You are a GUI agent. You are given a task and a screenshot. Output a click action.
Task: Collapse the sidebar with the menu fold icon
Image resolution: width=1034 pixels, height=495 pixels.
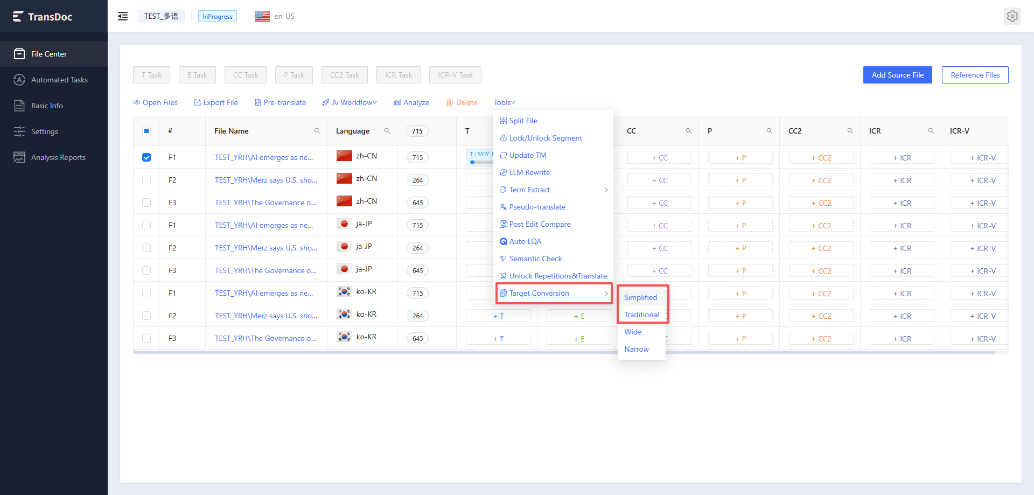(123, 16)
